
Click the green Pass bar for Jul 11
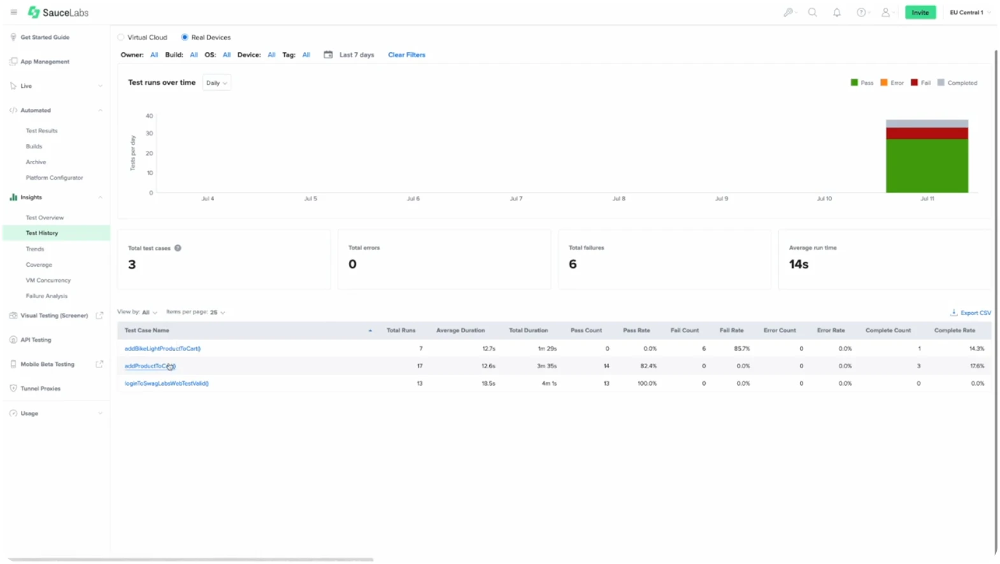(x=927, y=166)
